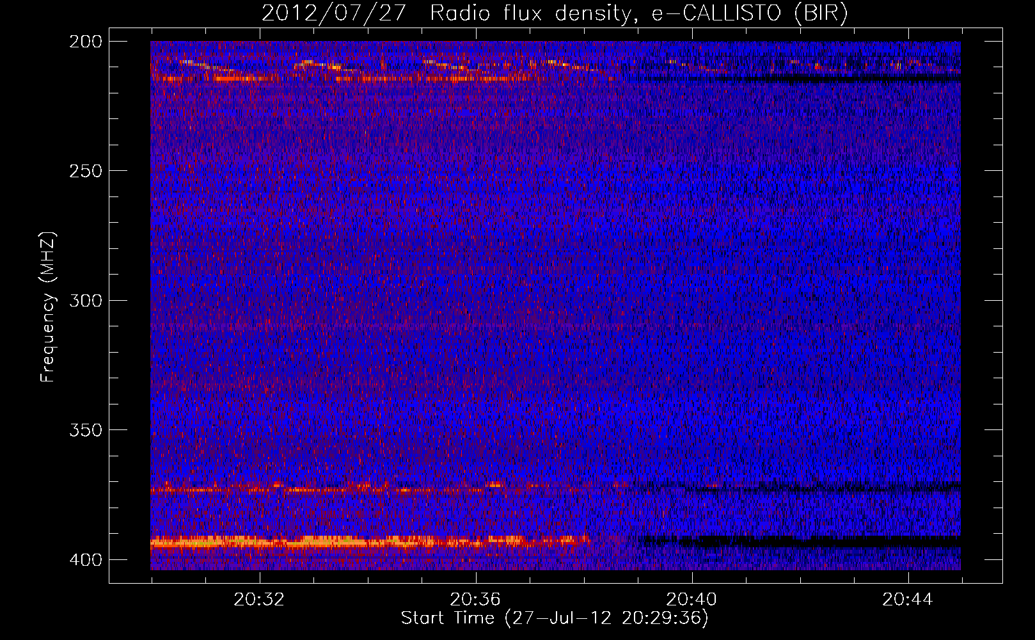Click the 20:40 time tick label
The width and height of the screenshot is (1035, 640).
tap(691, 600)
